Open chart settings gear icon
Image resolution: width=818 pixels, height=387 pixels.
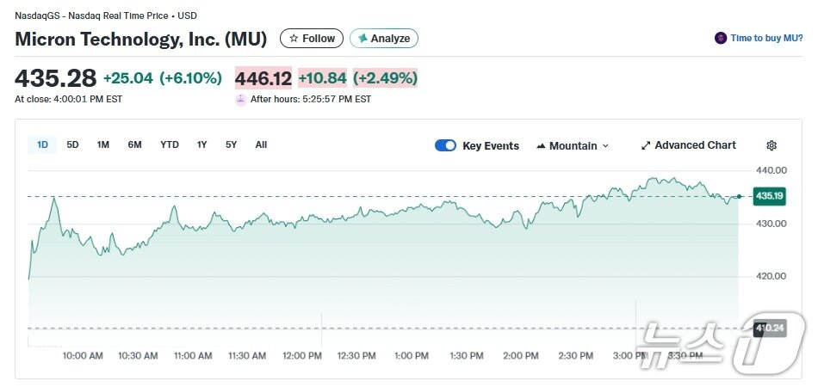coord(772,145)
